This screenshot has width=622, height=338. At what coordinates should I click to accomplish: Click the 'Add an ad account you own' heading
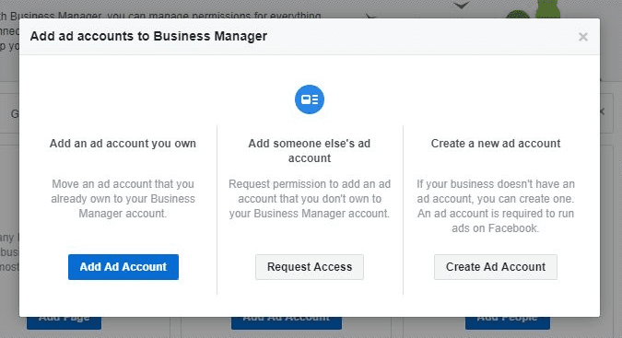pos(123,144)
